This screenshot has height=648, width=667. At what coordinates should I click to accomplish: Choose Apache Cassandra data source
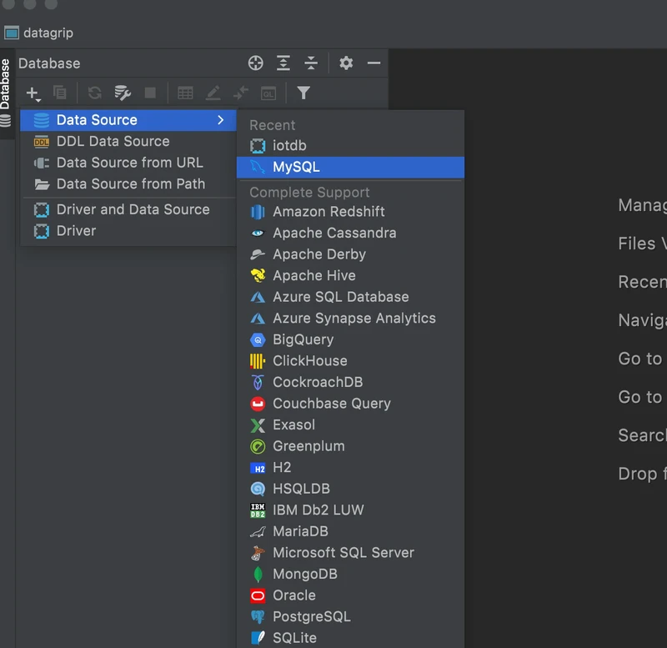pyautogui.click(x=350, y=233)
